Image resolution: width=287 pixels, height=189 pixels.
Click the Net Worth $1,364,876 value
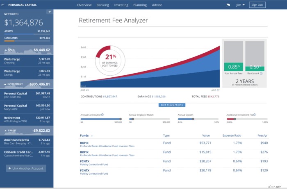[23, 22]
